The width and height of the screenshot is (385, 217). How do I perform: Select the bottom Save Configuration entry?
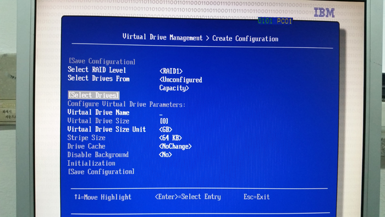point(101,171)
